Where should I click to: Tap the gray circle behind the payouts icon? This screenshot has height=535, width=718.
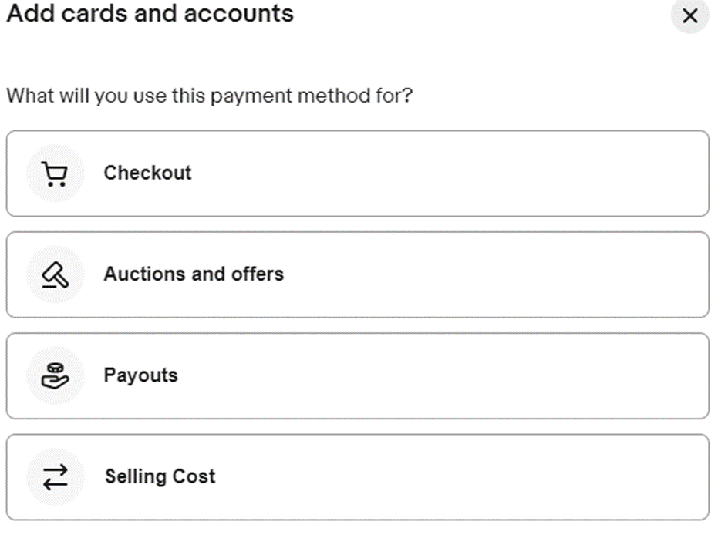point(55,375)
